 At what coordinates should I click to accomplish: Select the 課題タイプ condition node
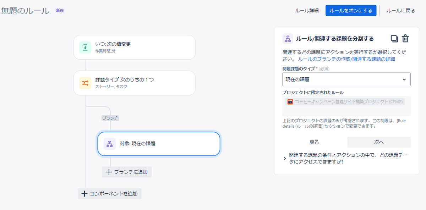point(134,83)
